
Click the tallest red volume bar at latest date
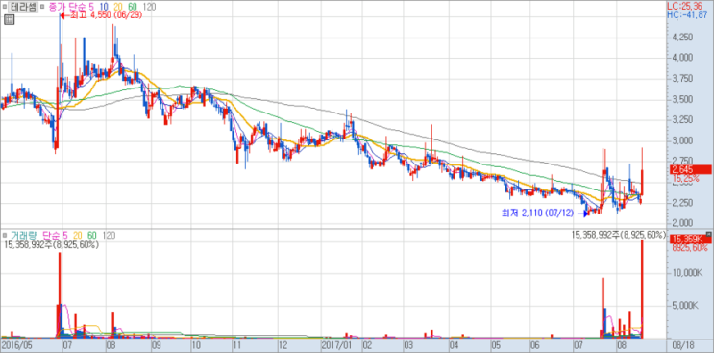(x=642, y=289)
